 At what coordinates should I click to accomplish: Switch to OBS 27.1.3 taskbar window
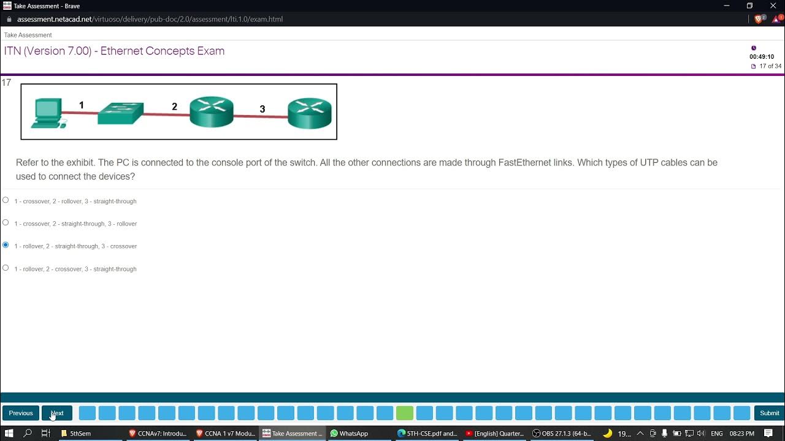(561, 434)
